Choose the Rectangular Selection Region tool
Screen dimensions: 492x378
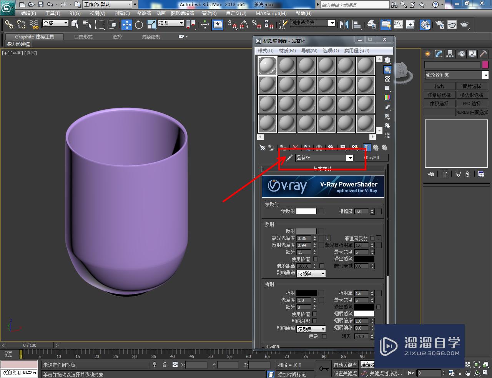pos(100,25)
